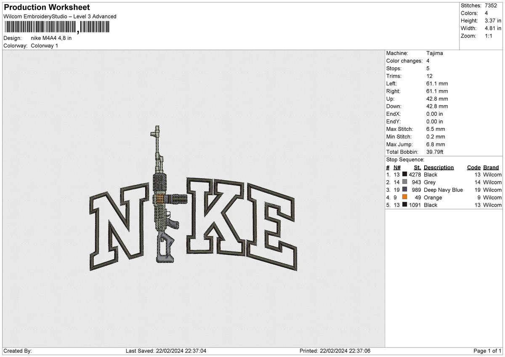Click the 'St.' column header
The height and width of the screenshot is (357, 505).
(417, 167)
